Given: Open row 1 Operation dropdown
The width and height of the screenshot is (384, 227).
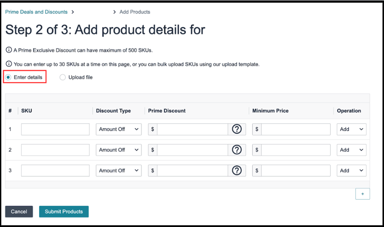Looking at the screenshot, I should 351,129.
